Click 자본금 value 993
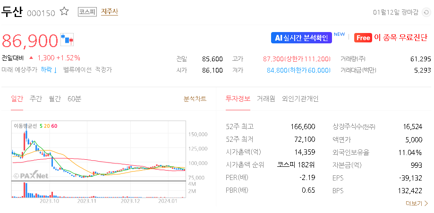This screenshot has width=434, height=213. pyautogui.click(x=417, y=165)
